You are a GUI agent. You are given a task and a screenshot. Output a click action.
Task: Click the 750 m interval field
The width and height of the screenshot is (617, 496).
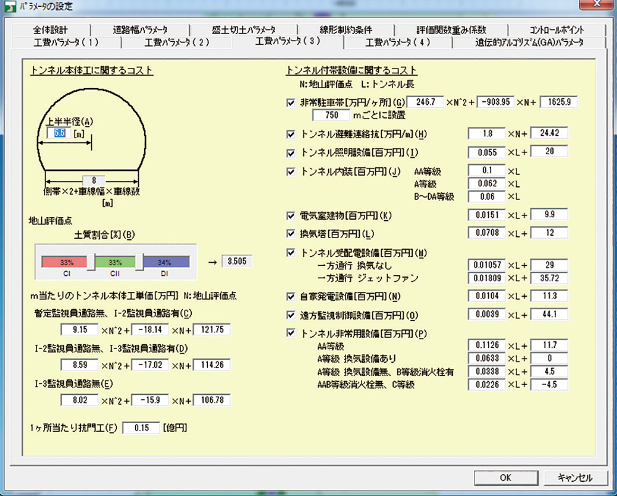click(331, 115)
